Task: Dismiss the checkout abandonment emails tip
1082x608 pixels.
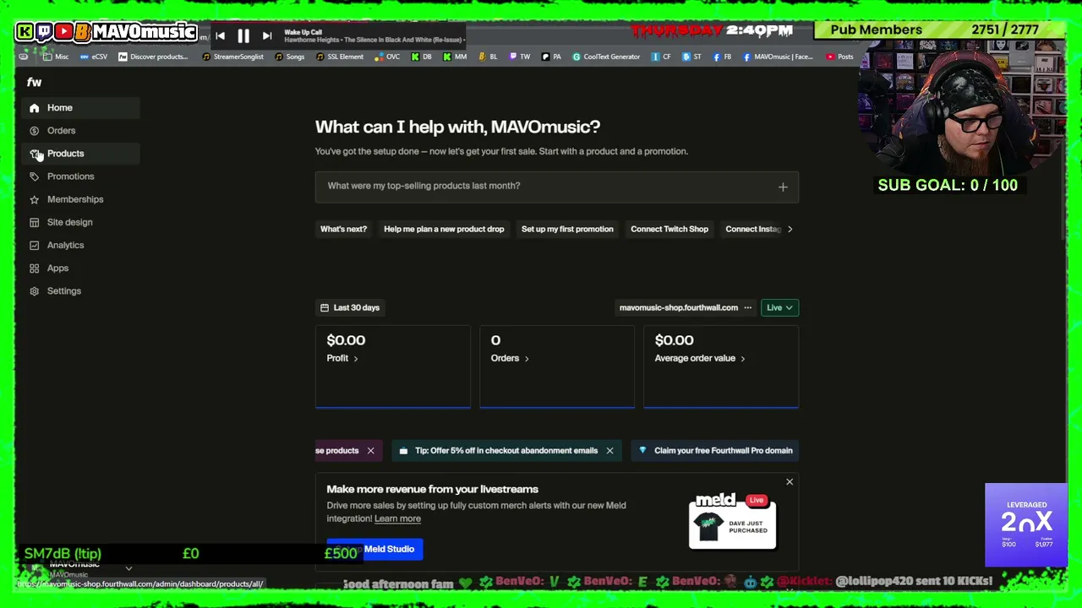Action: (609, 451)
